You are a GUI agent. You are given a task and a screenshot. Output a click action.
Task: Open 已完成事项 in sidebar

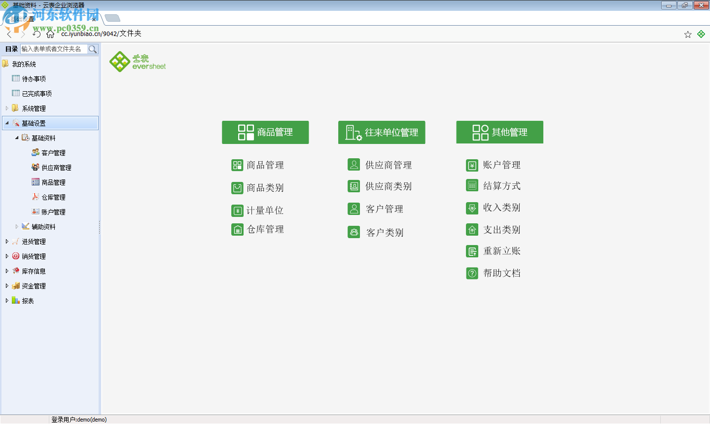(37, 94)
